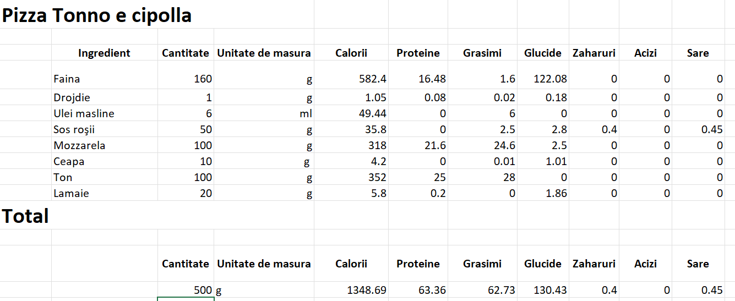735x301 pixels.
Task: Click the Faina ingredient cell
Action: coord(105,79)
